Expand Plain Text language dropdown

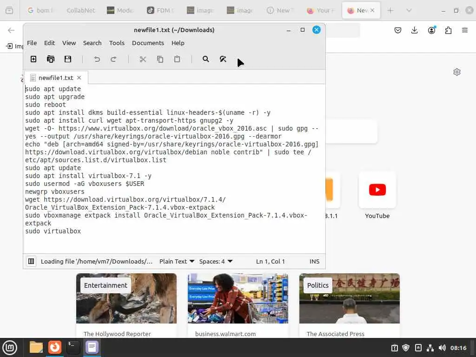click(x=177, y=261)
